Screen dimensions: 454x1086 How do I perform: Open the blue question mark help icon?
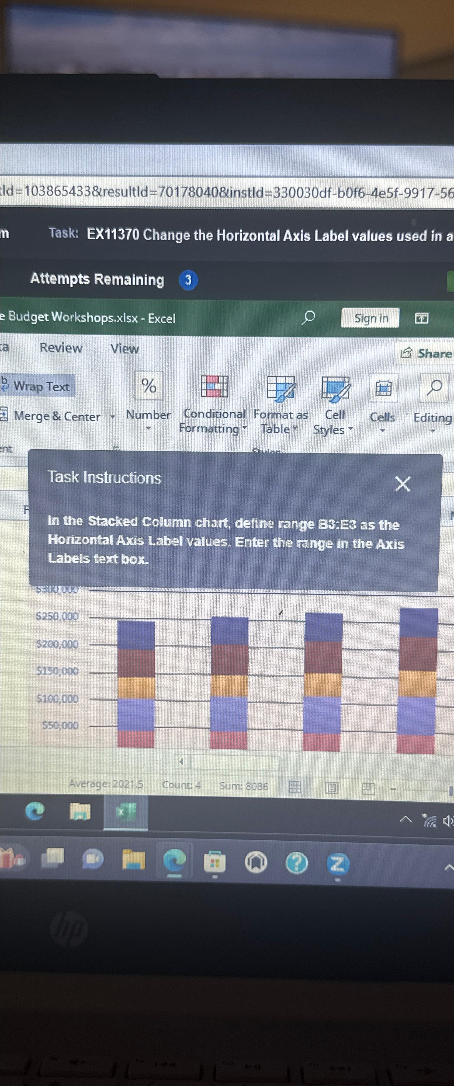(297, 863)
